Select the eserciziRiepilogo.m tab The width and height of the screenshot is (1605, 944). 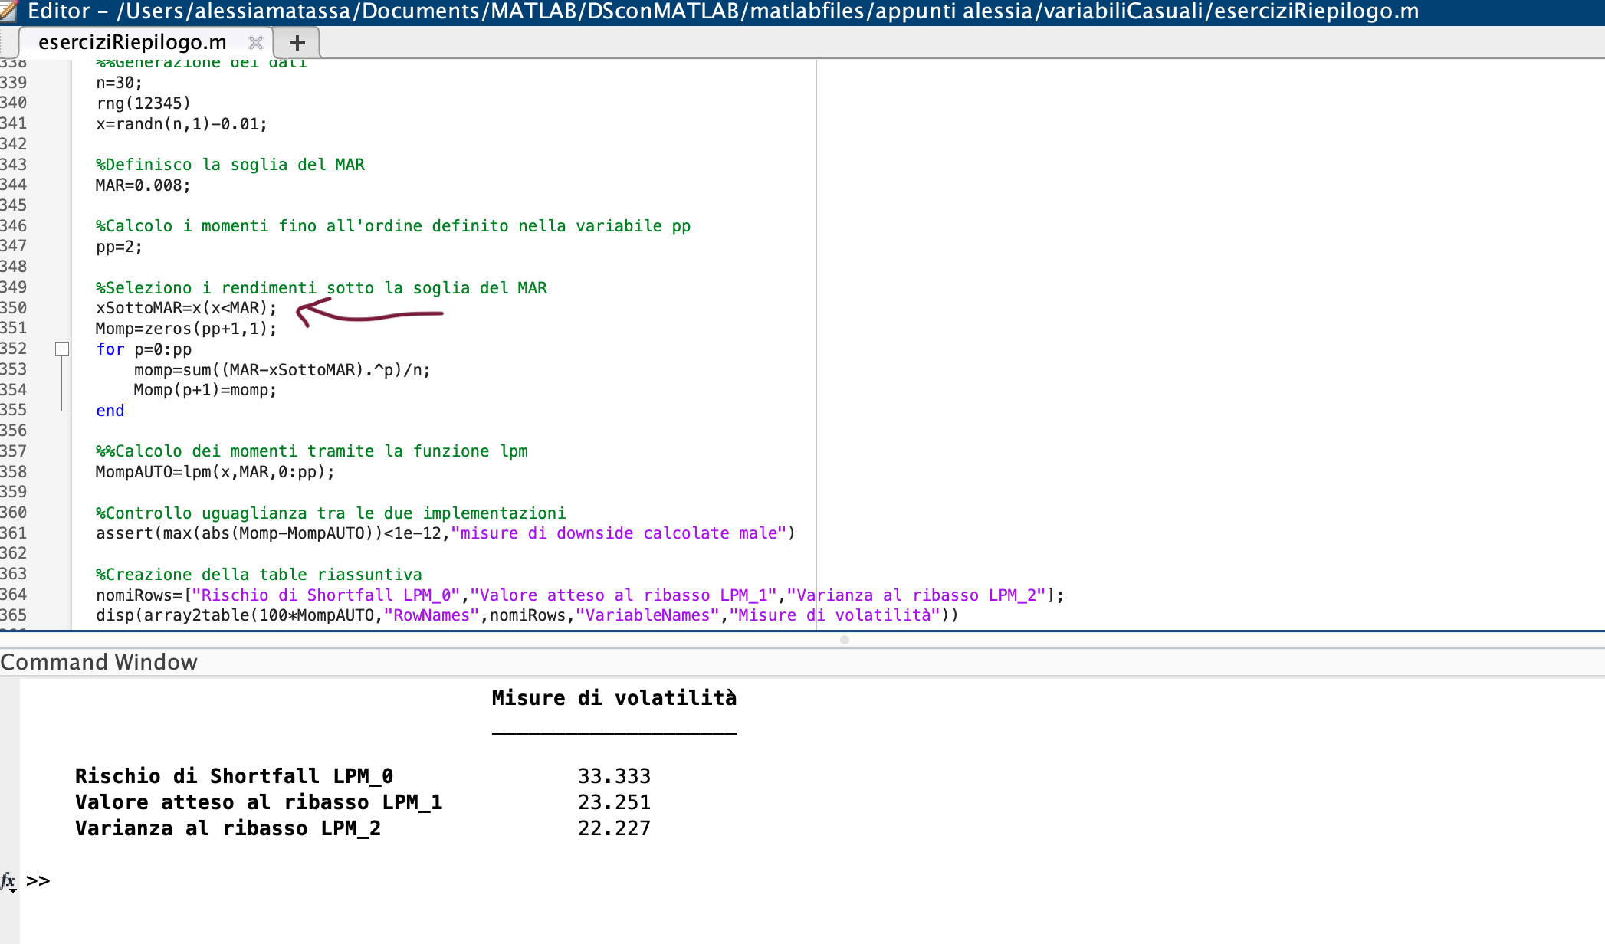[x=133, y=43]
